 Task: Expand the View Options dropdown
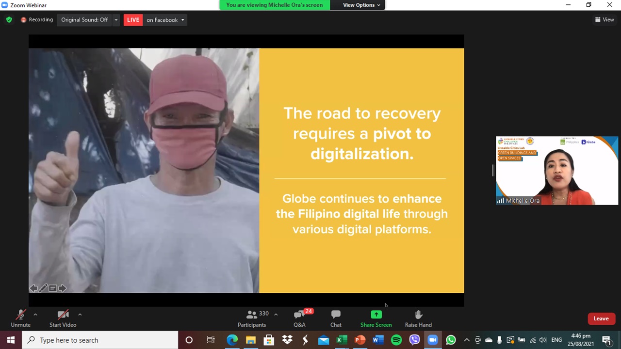(x=361, y=5)
